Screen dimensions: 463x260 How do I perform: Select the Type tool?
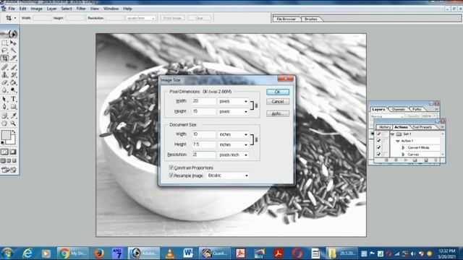pos(13,99)
